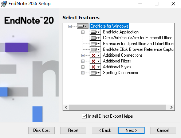Expand the Spelling Dictionaries node
Image resolution: width=181 pixels, height=138 pixels.
click(83, 73)
